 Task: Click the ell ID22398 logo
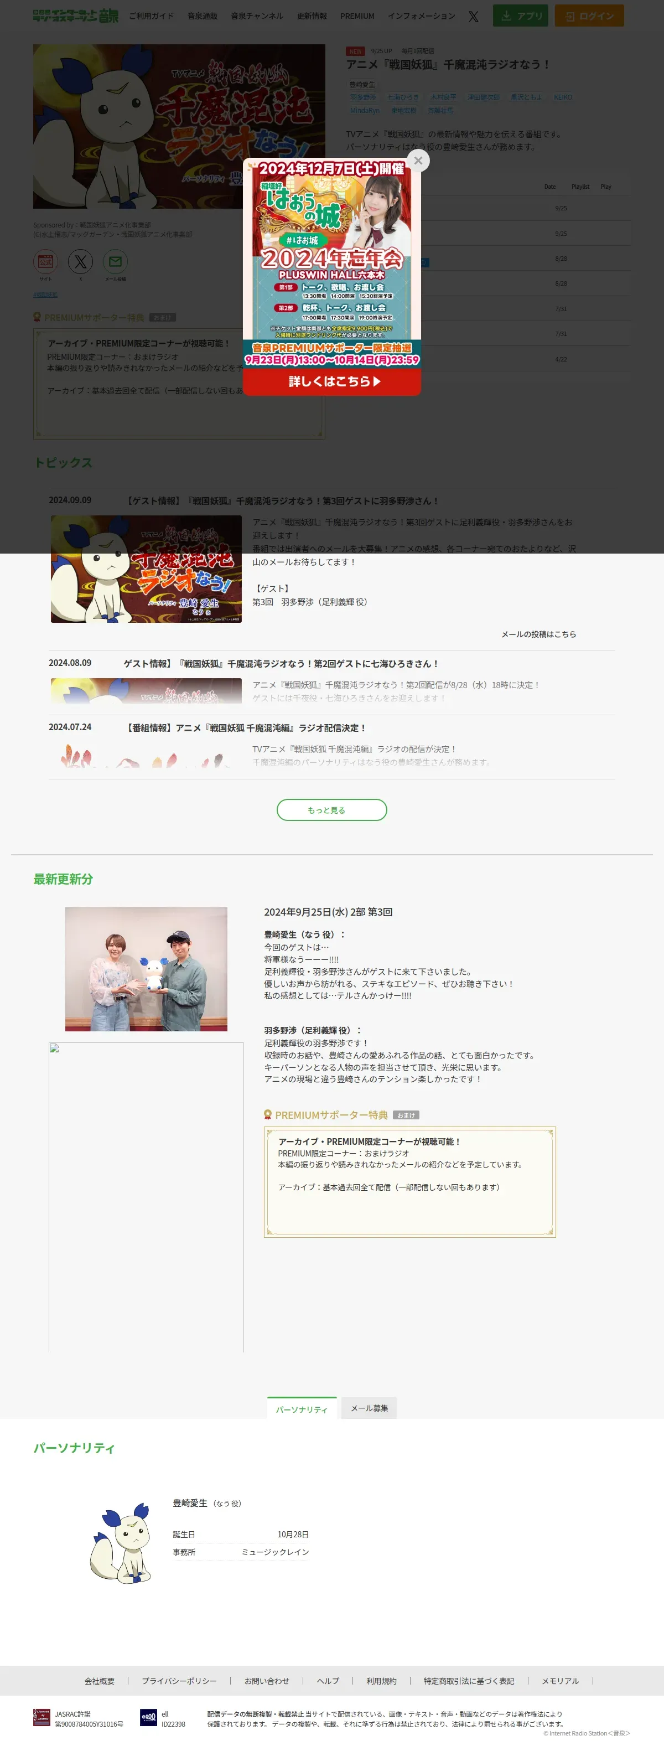pos(148,1718)
